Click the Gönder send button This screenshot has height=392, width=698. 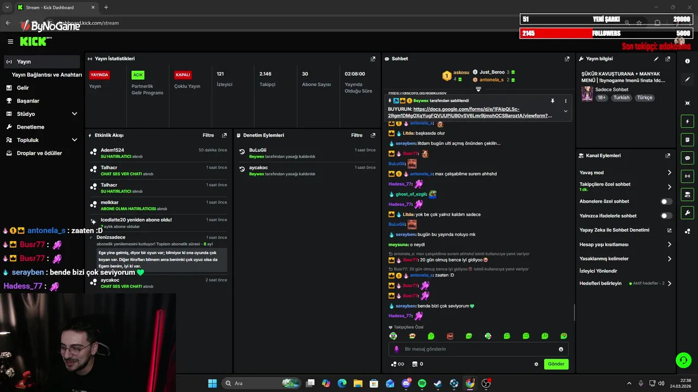click(556, 364)
